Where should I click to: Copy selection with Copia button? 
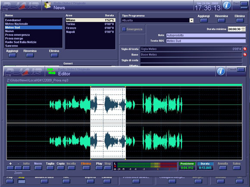61,168
